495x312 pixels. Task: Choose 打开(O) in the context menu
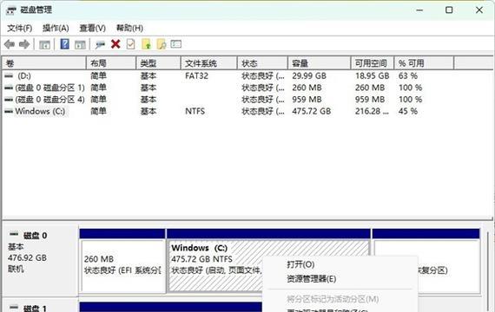[300, 264]
